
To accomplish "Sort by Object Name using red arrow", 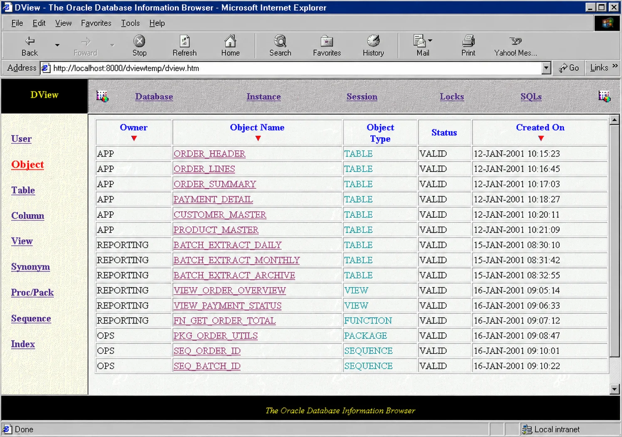I will click(x=258, y=138).
